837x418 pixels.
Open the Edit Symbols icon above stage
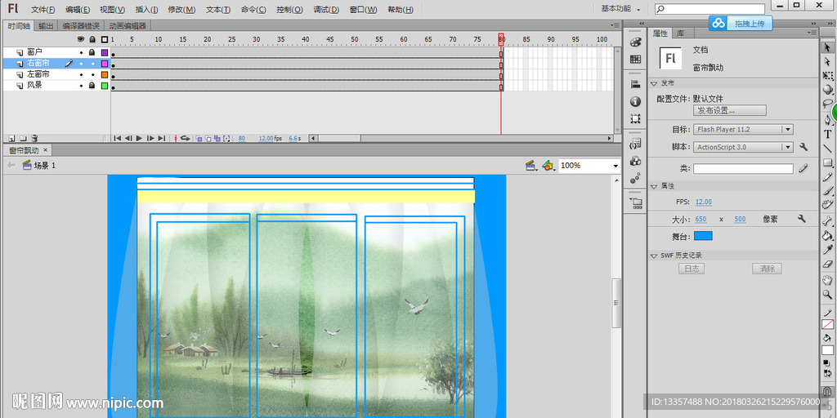548,166
